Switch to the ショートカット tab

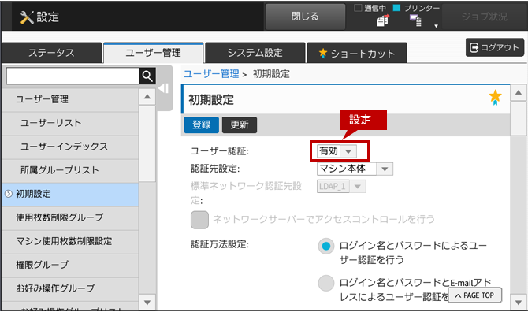(357, 53)
